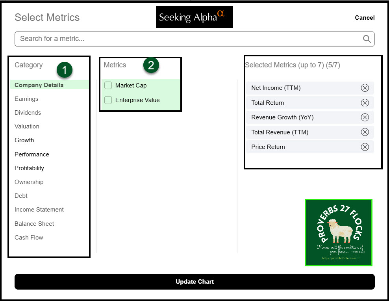Switch to the Valuation category
The image size is (389, 301).
27,126
